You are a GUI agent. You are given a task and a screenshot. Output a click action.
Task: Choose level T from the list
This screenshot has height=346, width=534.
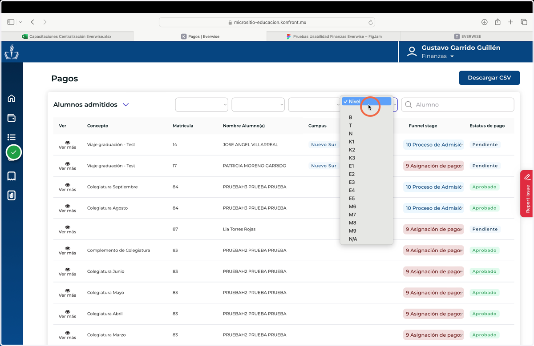[x=367, y=126]
